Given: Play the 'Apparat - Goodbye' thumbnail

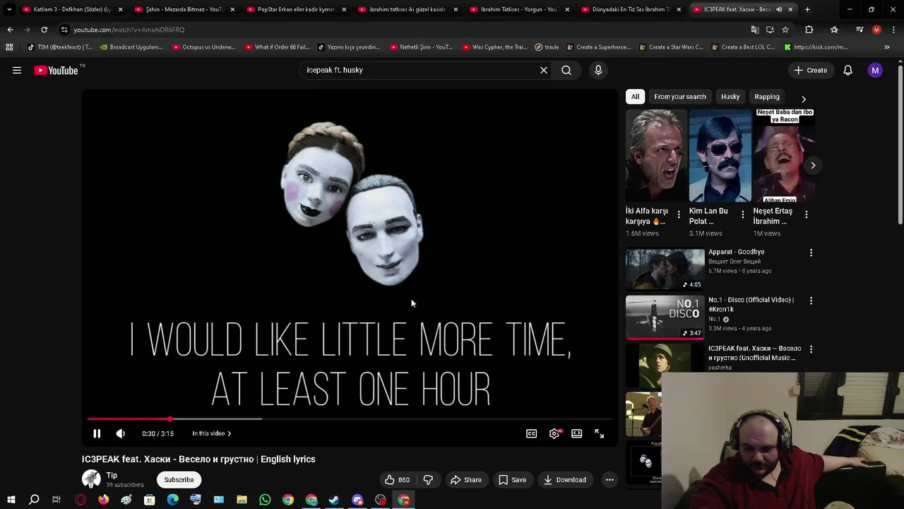Looking at the screenshot, I should click(665, 269).
